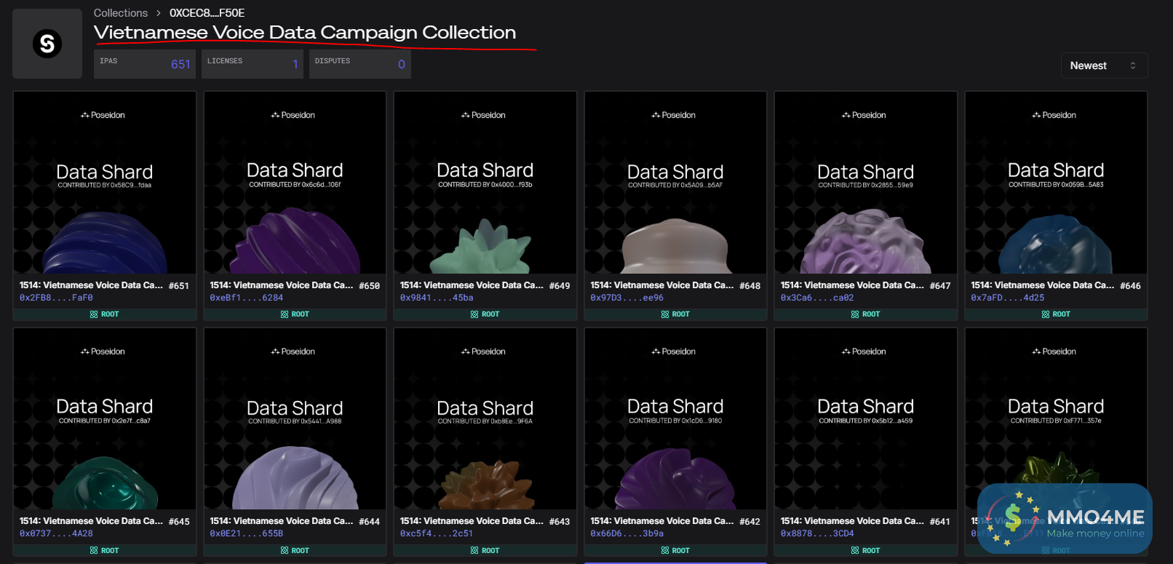The image size is (1173, 564).
Task: Click the ROOT icon on card #644
Action: pos(285,551)
